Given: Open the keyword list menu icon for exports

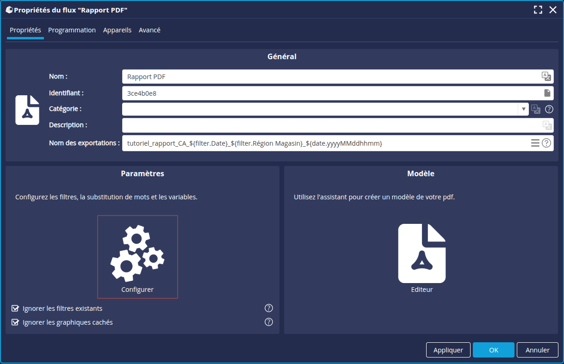Looking at the screenshot, I should coord(535,143).
